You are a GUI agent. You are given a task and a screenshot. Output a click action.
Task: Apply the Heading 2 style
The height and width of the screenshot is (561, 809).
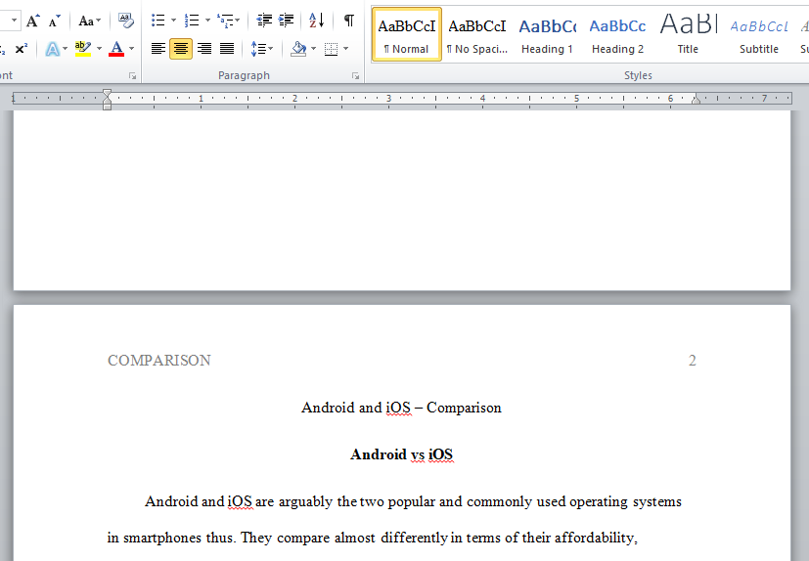[x=617, y=34]
